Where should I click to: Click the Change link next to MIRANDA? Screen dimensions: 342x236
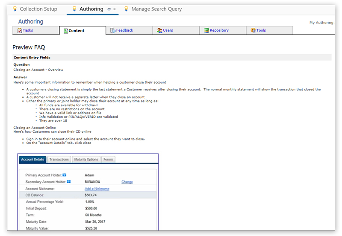click(x=127, y=182)
